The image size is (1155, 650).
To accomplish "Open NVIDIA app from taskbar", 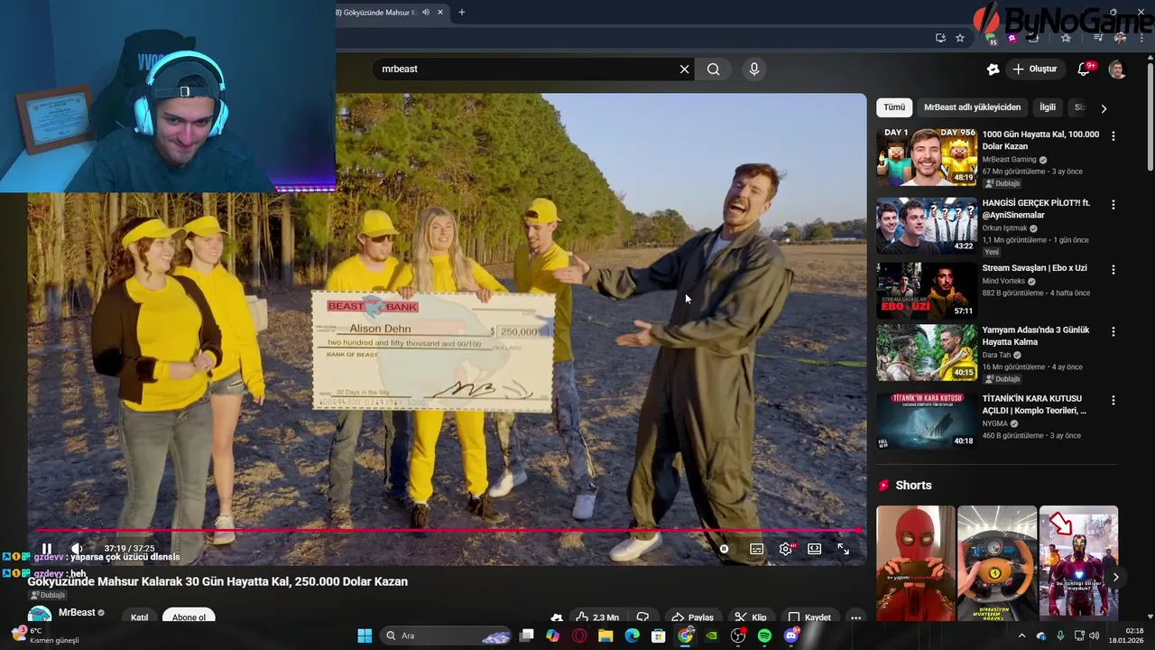I will (712, 636).
